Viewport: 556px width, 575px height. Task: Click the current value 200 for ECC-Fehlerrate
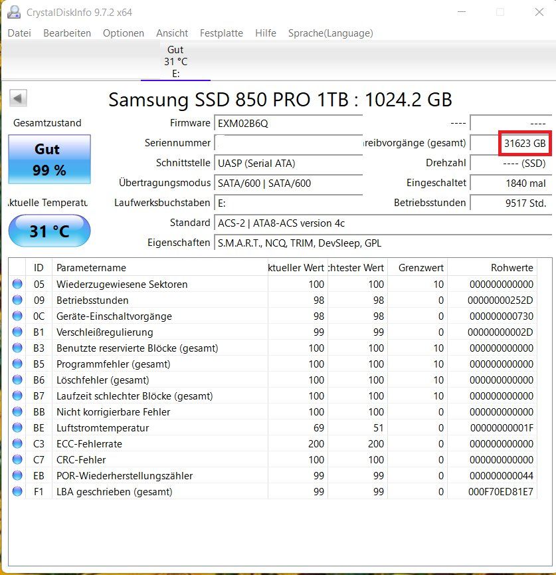pos(316,444)
